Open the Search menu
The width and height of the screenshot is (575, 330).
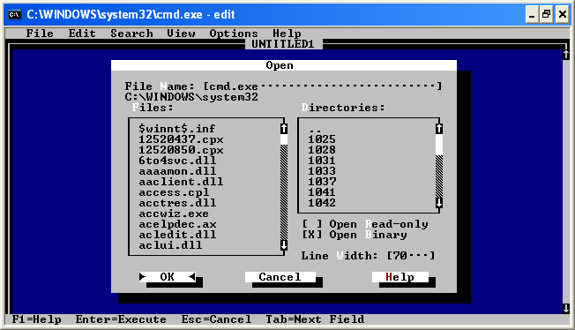click(131, 34)
